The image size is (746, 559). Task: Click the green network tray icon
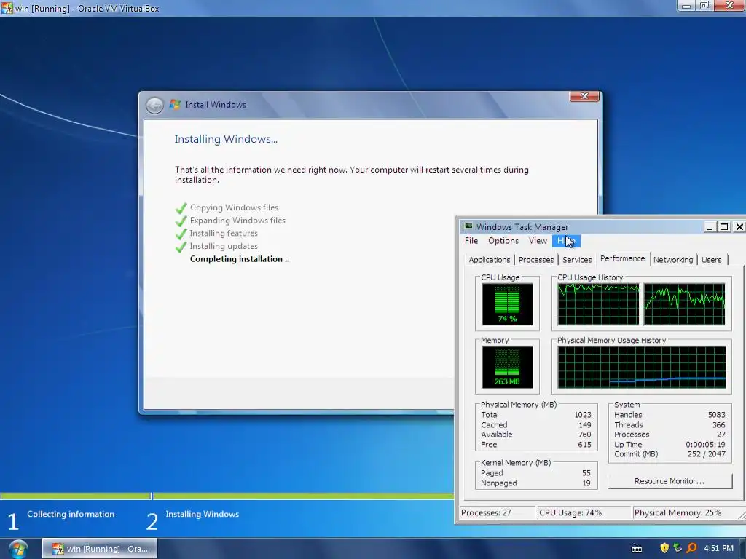(x=678, y=548)
